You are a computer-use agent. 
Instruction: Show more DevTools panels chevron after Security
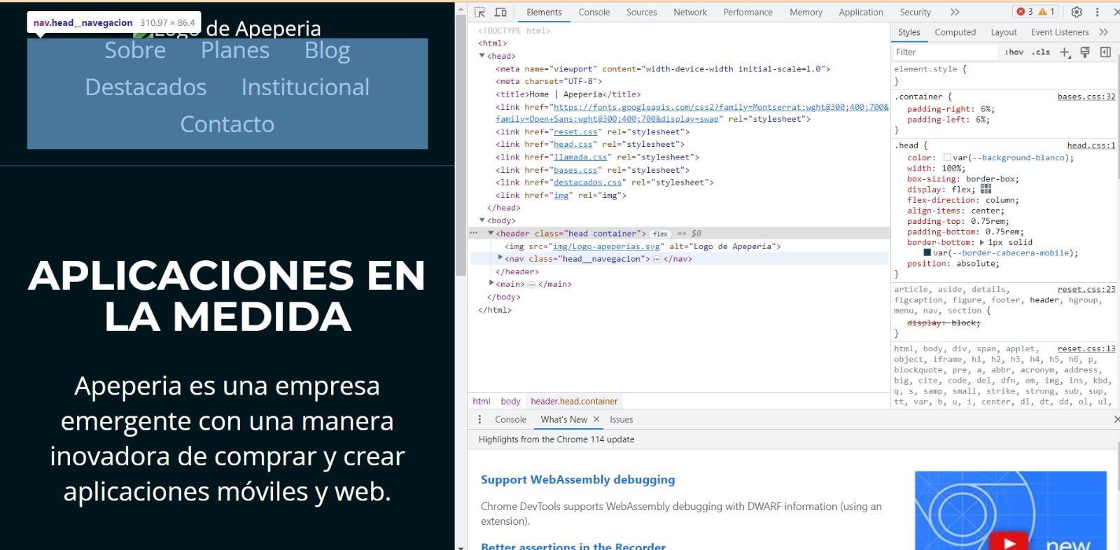click(955, 12)
